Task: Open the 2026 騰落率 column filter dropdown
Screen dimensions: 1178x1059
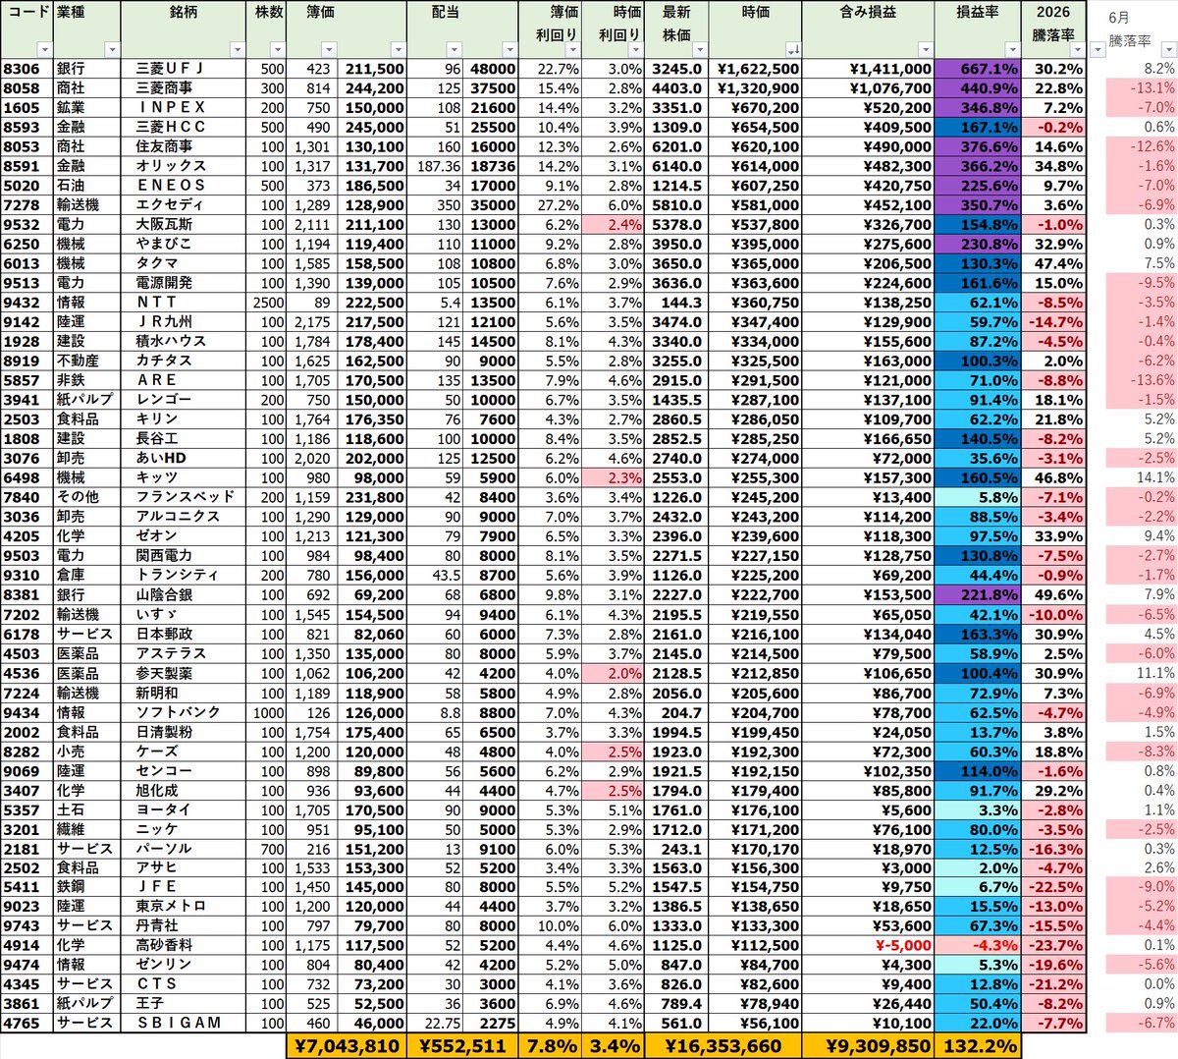Action: 1077,49
